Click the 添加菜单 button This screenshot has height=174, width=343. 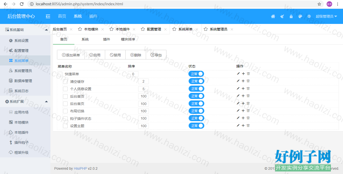click(71, 55)
